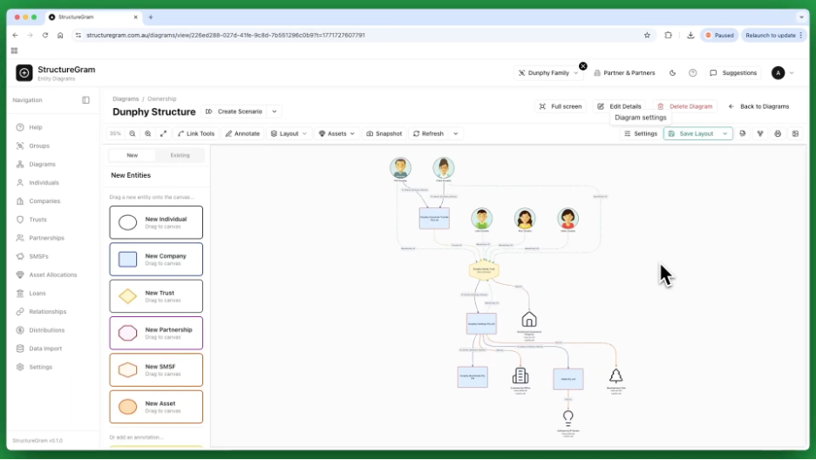
Task: Open the dropdown arrow next to Refresh
Action: [x=456, y=133]
